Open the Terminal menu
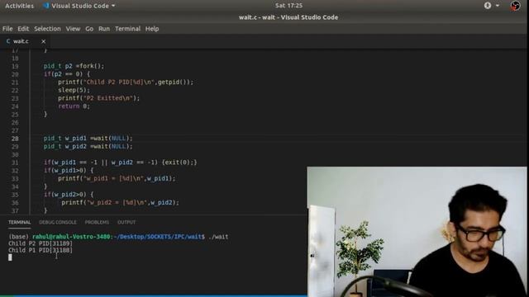529x297 pixels. click(127, 29)
